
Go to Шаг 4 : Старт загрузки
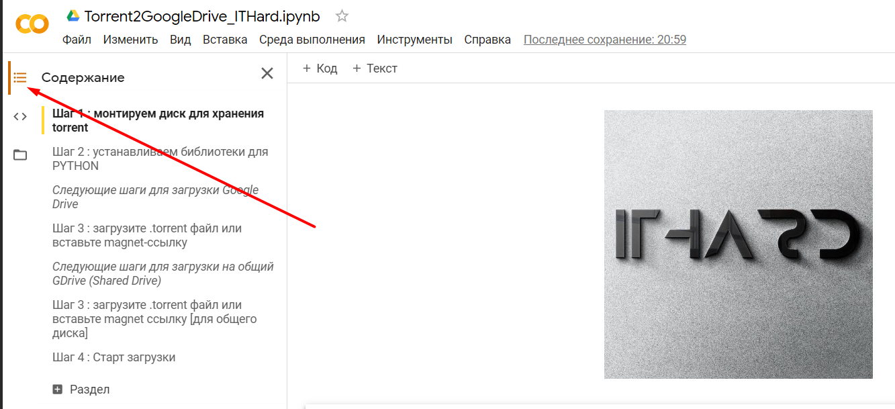[x=114, y=357]
